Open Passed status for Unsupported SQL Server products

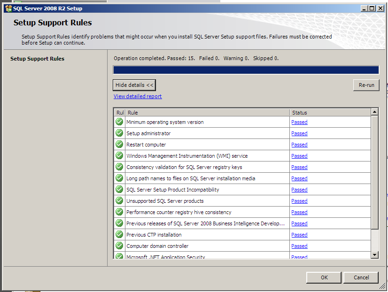pos(299,201)
